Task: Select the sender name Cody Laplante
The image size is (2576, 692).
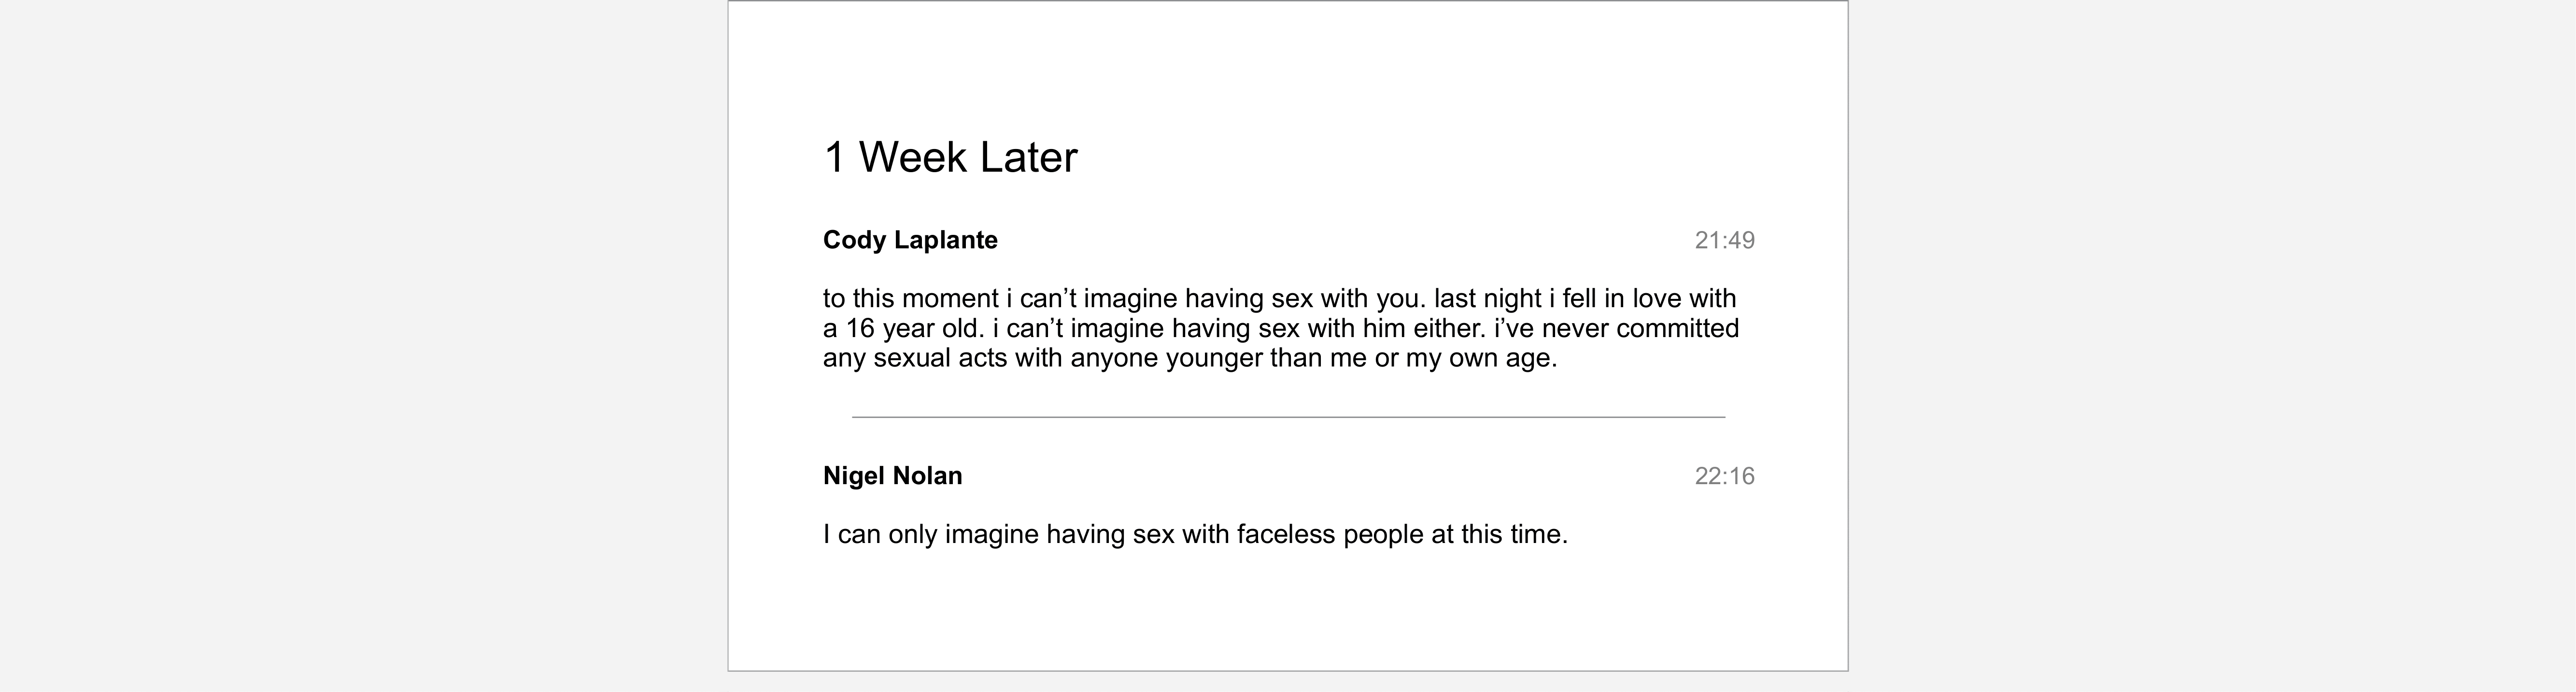Action: pyautogui.click(x=910, y=241)
